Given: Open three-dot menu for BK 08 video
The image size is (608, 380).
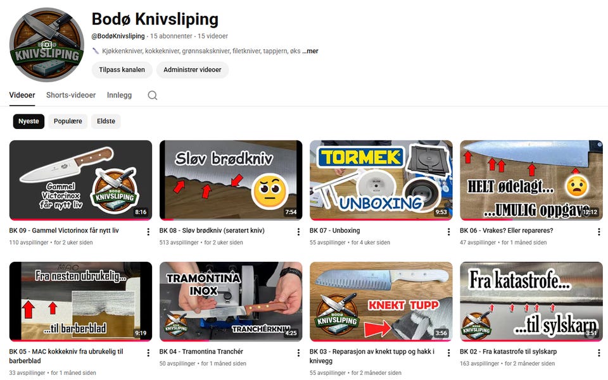Looking at the screenshot, I should [x=298, y=232].
